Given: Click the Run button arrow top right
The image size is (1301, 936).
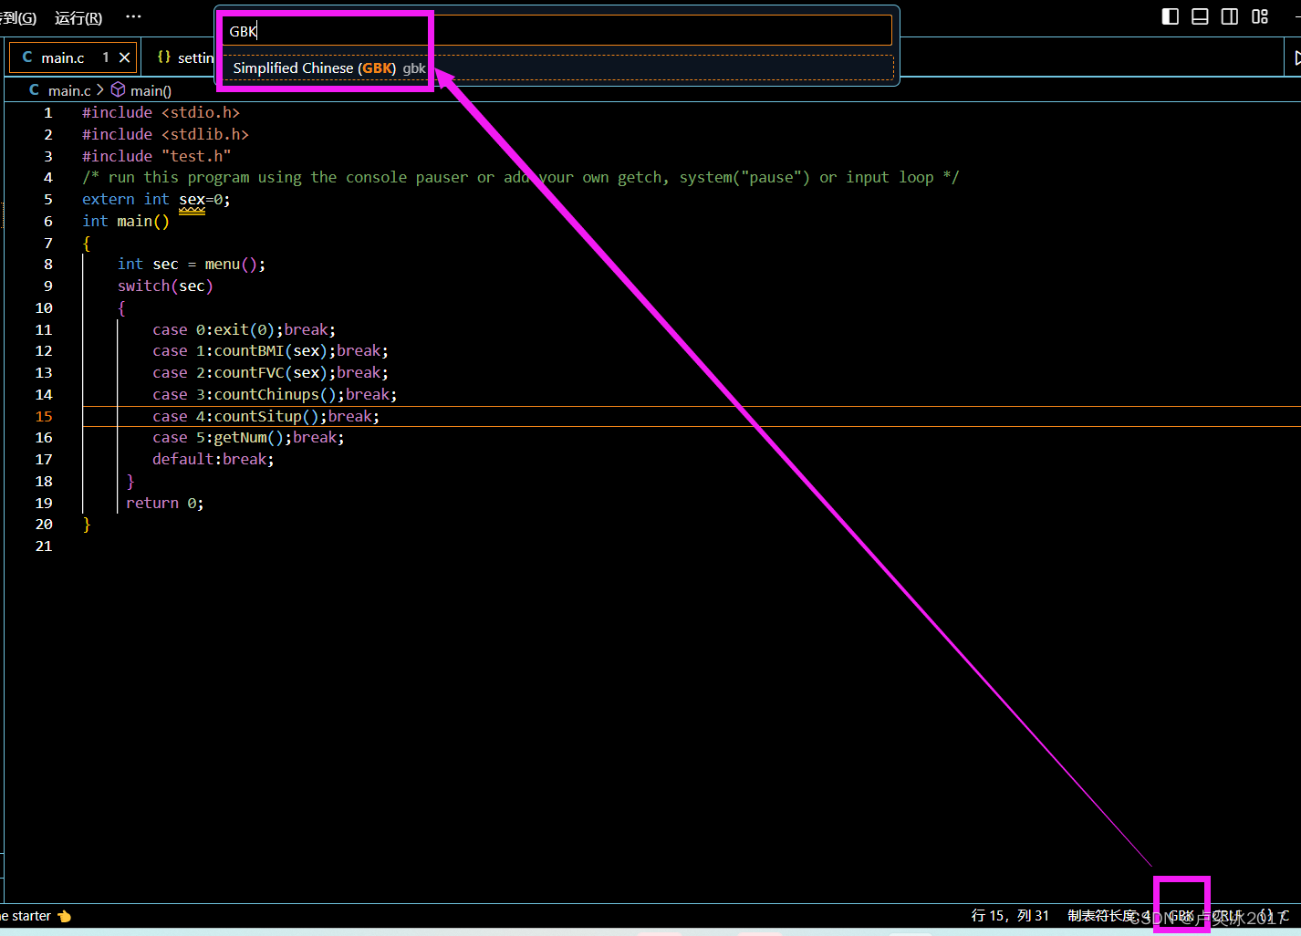Looking at the screenshot, I should pyautogui.click(x=1296, y=57).
